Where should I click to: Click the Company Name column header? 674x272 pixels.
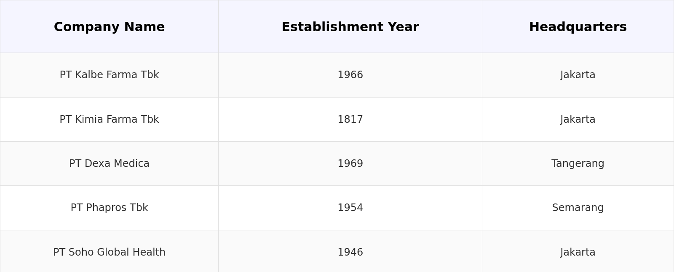coord(109,27)
